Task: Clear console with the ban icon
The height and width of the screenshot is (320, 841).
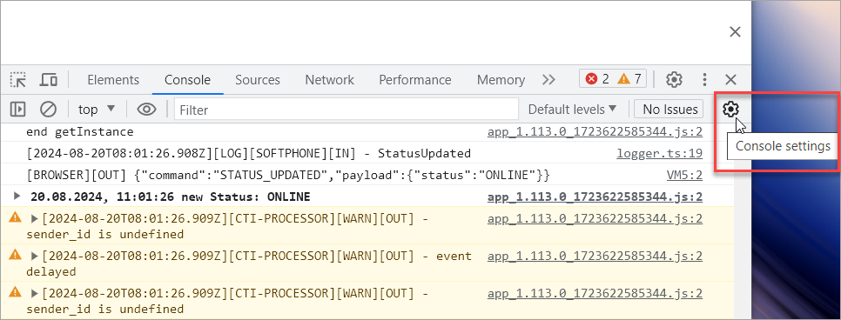Action: pyautogui.click(x=48, y=110)
